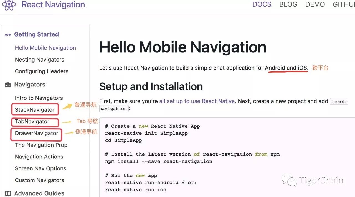Screen dimensions: 355x197
Task: Open the DEMO menu item
Action: (315, 4)
